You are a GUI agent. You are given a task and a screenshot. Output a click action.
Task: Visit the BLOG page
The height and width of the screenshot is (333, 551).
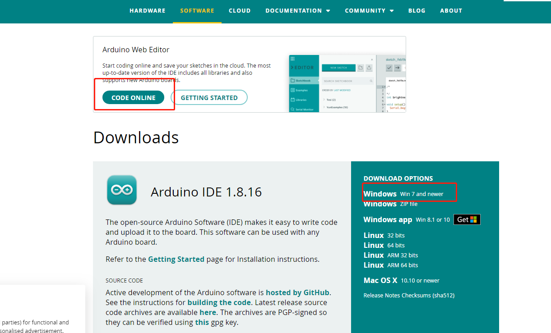pyautogui.click(x=417, y=10)
